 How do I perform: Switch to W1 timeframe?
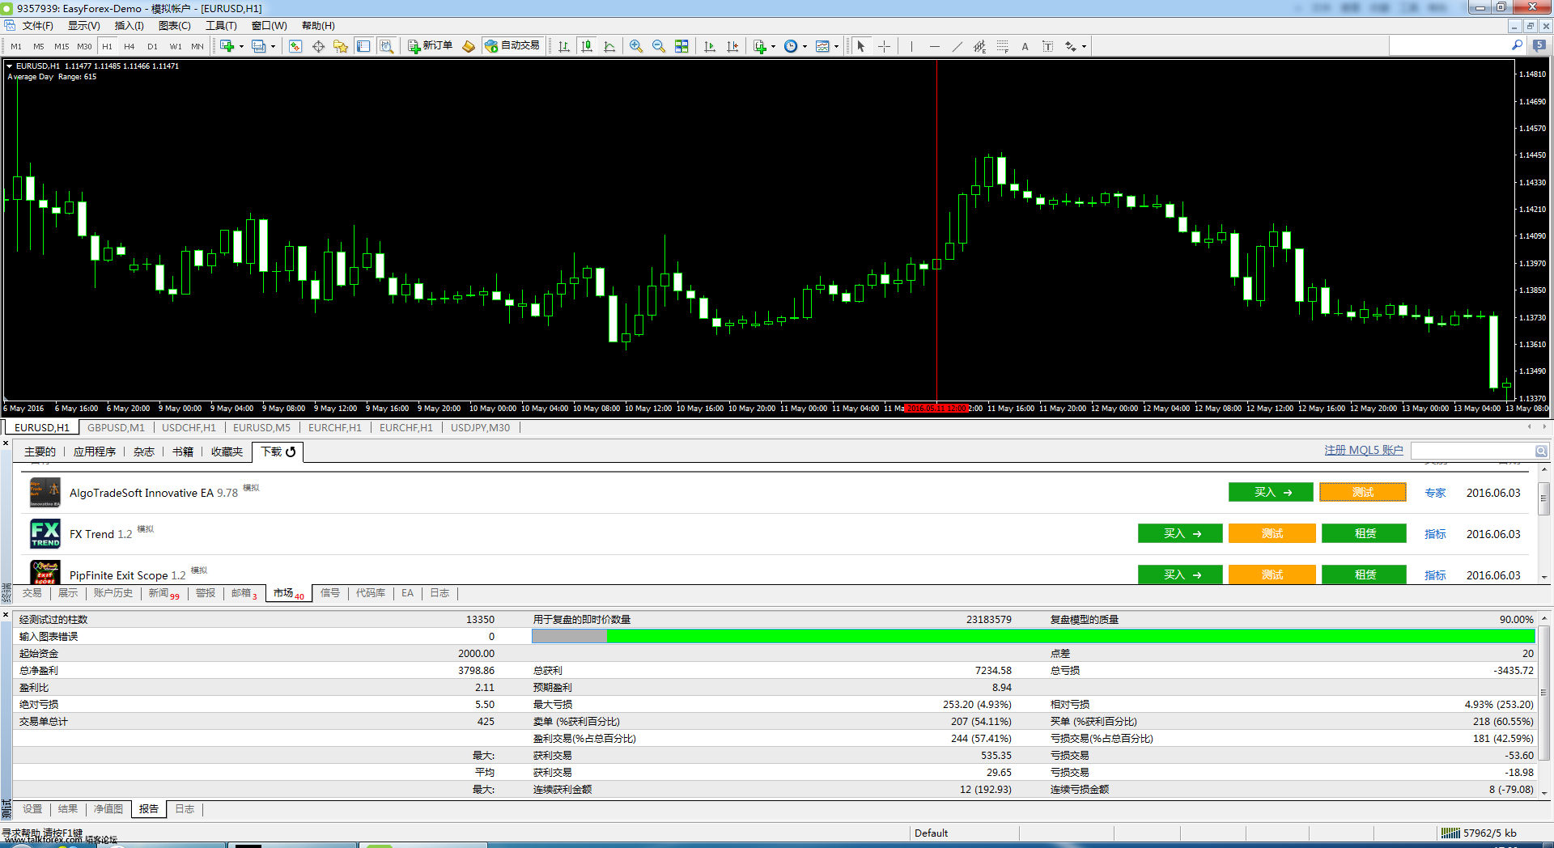(x=176, y=46)
